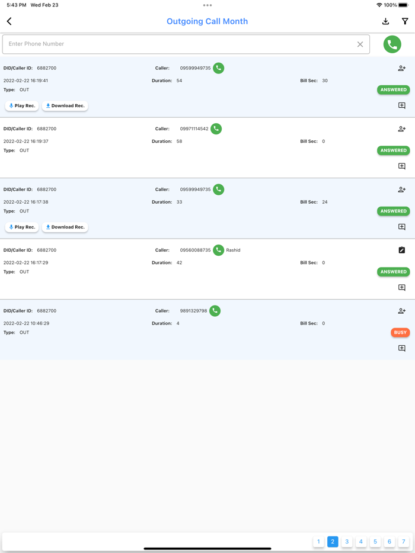Go to page 3
The height and width of the screenshot is (553, 415).
[347, 542]
